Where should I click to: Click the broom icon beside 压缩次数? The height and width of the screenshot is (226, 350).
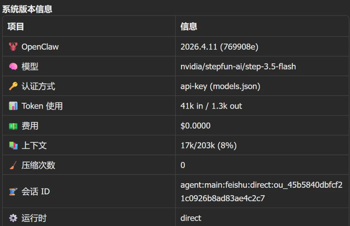click(13, 165)
